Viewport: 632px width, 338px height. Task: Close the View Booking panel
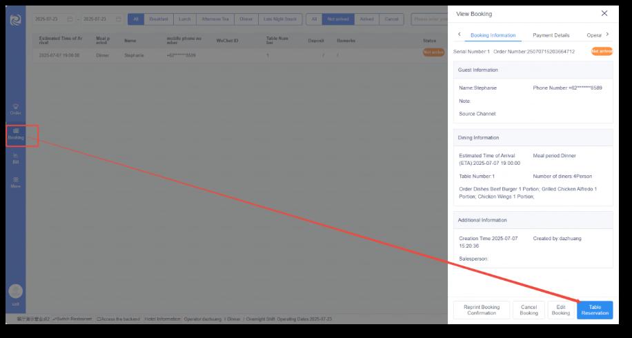[x=604, y=13]
